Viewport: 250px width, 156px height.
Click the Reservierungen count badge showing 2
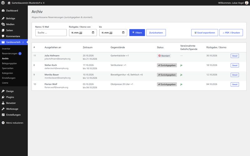[x=20, y=53]
